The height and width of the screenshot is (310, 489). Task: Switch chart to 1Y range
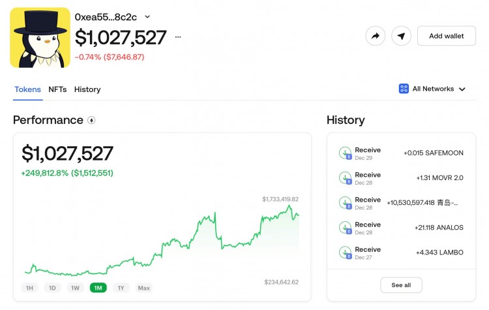(120, 288)
